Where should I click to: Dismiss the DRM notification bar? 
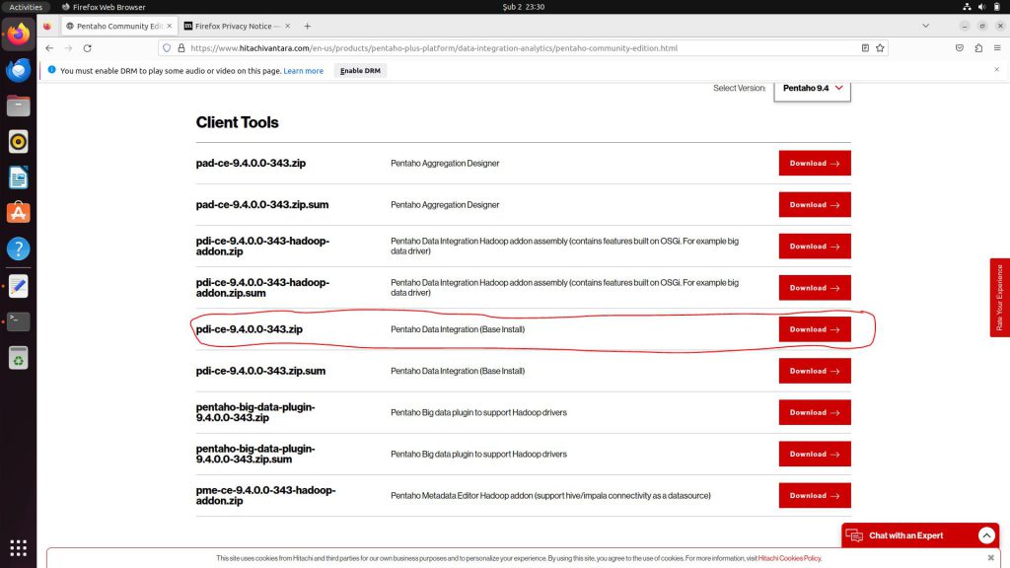[x=996, y=70]
